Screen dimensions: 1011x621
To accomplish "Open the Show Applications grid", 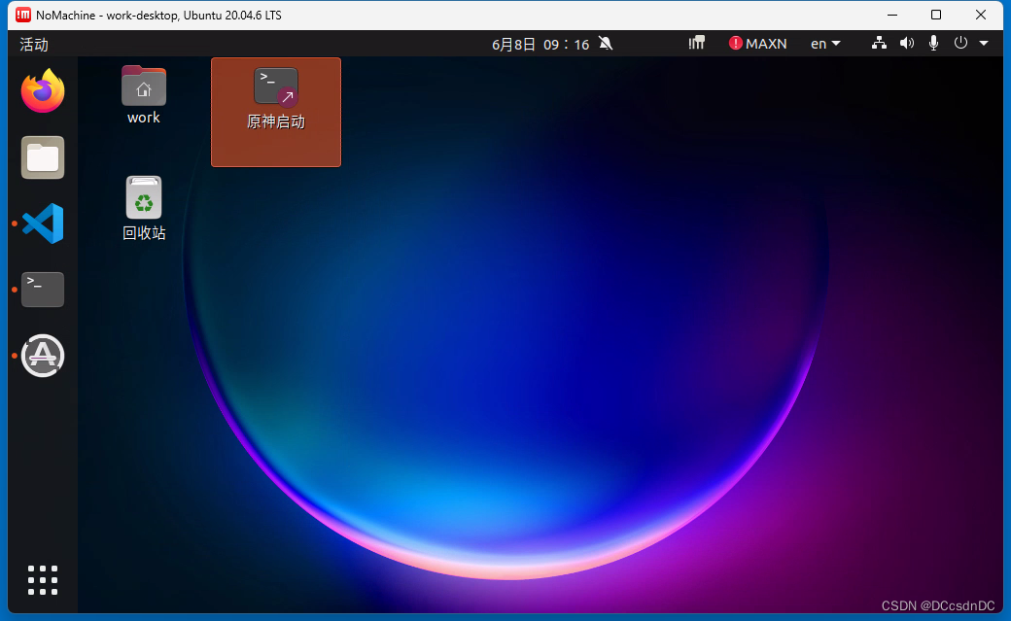I will coord(42,580).
